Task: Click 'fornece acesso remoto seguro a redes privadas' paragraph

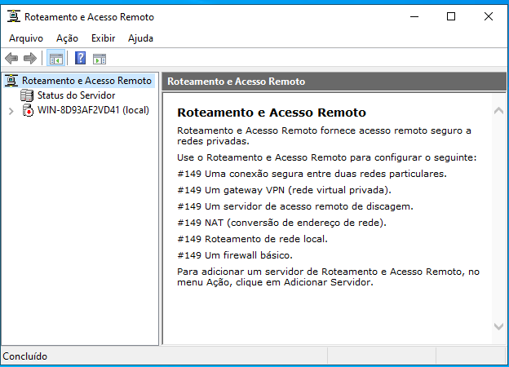Action: [324, 135]
